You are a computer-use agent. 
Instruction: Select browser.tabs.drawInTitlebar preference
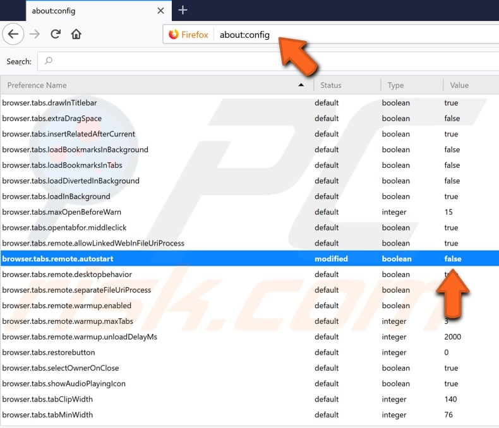[249, 103]
